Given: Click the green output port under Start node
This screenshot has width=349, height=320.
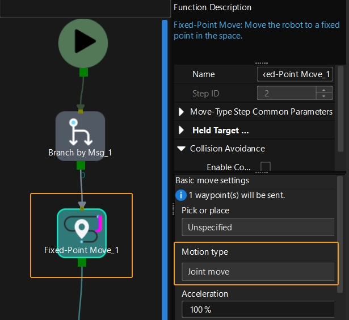Looking at the screenshot, I should [x=83, y=71].
